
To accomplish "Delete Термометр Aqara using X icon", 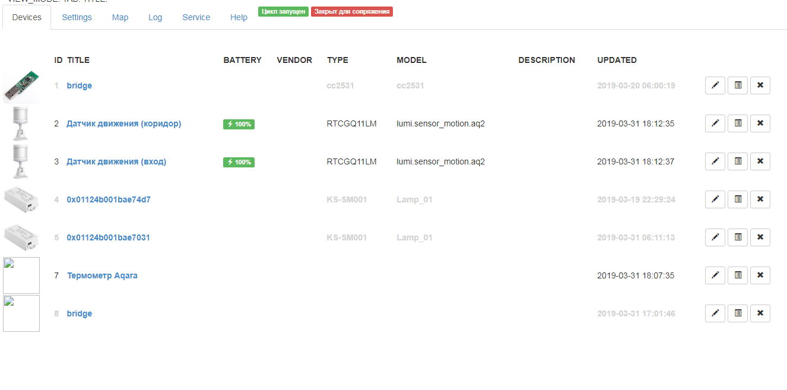I will click(760, 275).
